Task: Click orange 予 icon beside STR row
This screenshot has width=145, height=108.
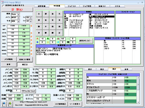Action: pos(31,33)
